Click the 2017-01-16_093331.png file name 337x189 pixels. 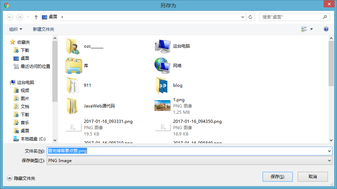[108, 121]
